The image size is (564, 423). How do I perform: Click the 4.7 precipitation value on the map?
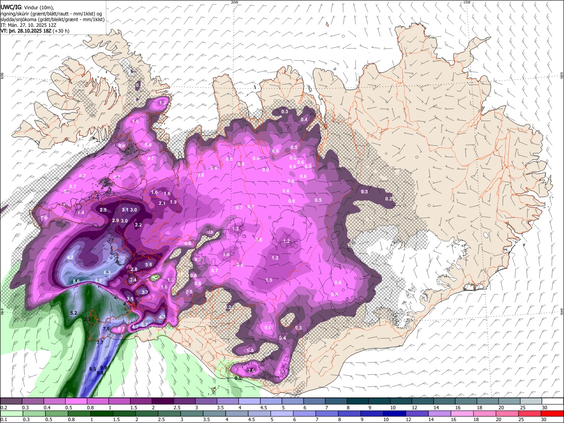pos(135,326)
